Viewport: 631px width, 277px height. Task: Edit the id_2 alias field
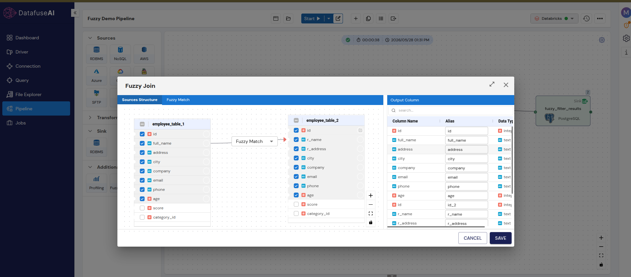(x=466, y=205)
